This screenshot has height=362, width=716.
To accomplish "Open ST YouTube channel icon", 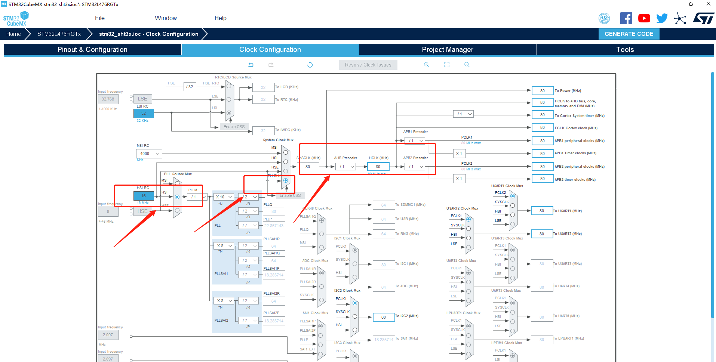I will [644, 18].
